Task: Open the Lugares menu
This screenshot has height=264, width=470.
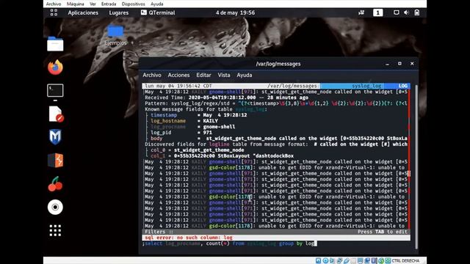Action: point(119,12)
